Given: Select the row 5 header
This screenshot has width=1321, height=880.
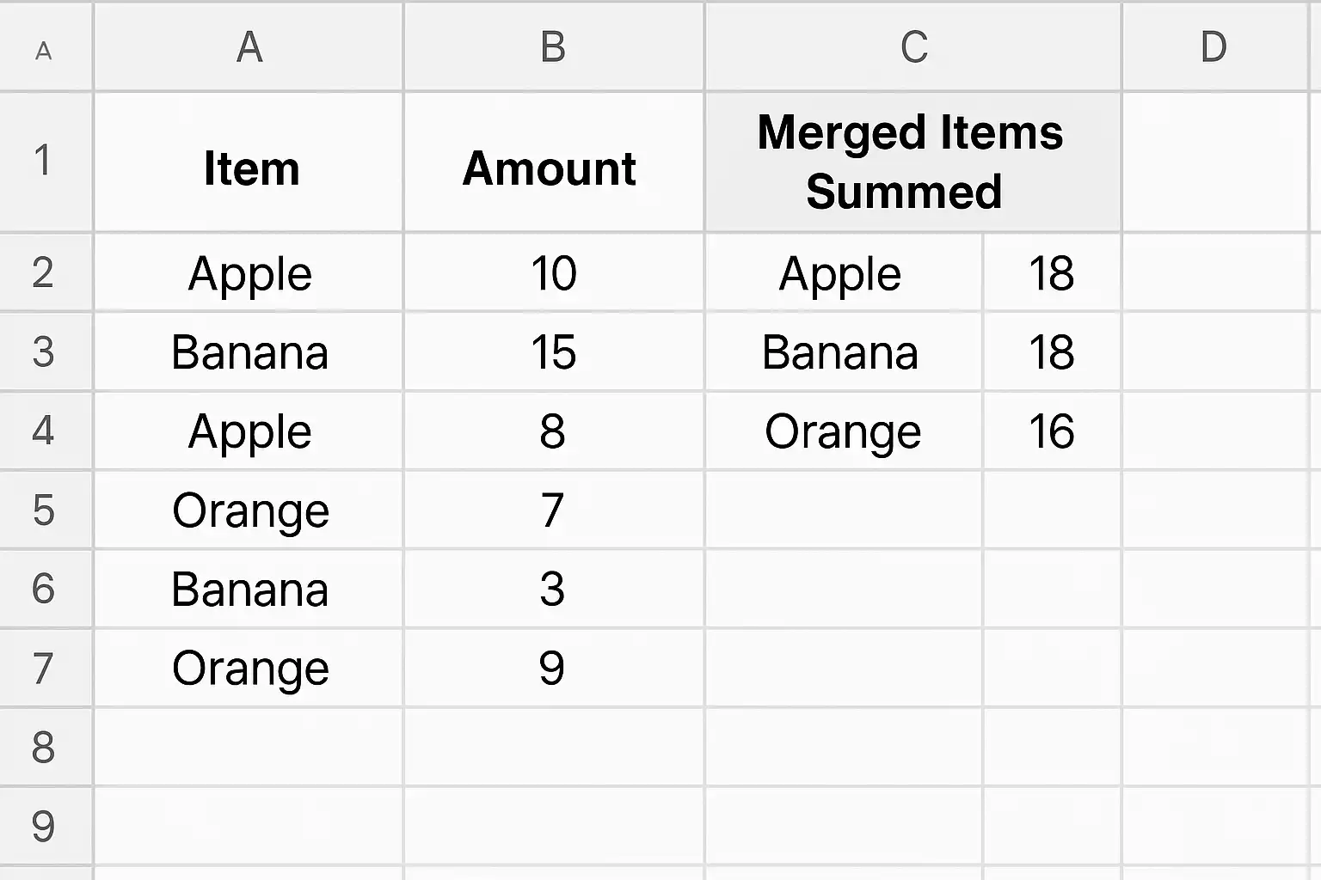Looking at the screenshot, I should pyautogui.click(x=43, y=510).
